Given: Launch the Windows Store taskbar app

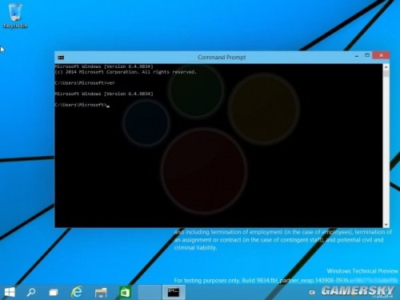Looking at the screenshot, I should click(125, 292).
